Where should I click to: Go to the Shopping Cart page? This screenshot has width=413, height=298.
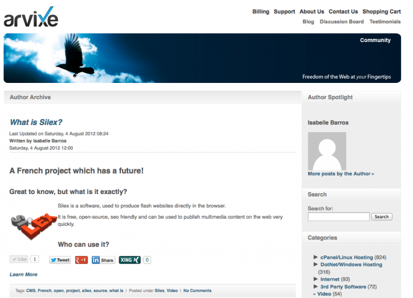pyautogui.click(x=381, y=11)
